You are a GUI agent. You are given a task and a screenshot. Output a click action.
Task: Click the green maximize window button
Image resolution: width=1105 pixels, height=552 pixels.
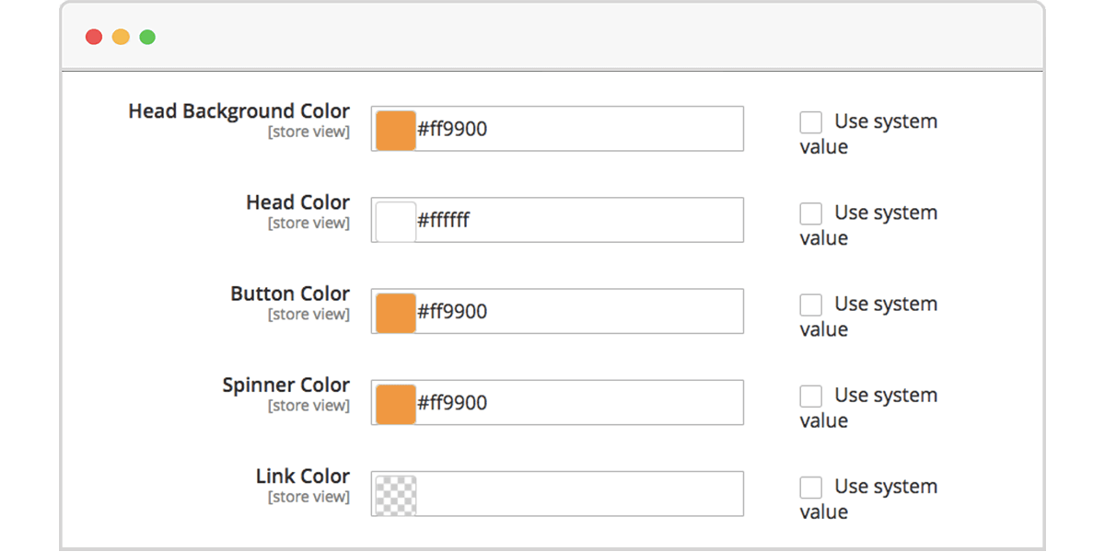(147, 38)
